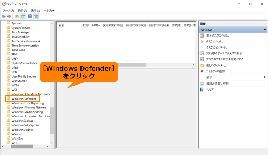Select the TextServicesFramework folder
268x155 pixels.
coord(26,41)
